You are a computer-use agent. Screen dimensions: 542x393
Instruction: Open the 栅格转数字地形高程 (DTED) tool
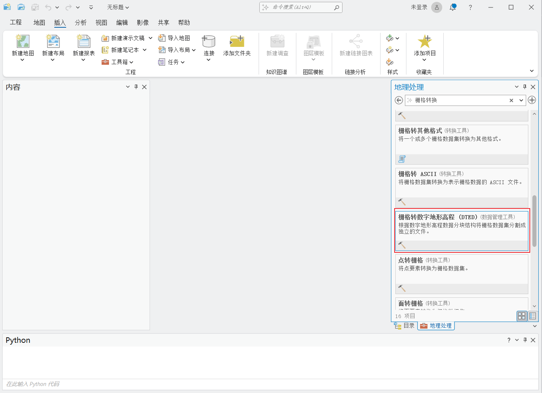pos(461,231)
